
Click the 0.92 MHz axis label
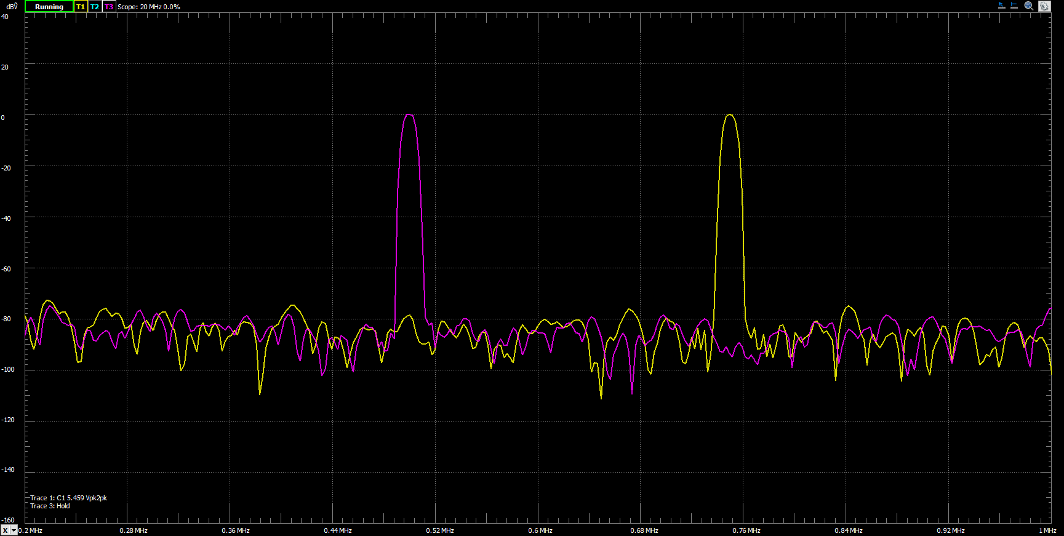[x=951, y=530]
